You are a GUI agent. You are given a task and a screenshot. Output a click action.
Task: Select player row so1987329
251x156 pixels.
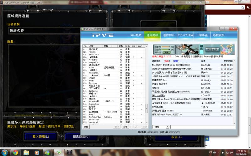pos(115,119)
